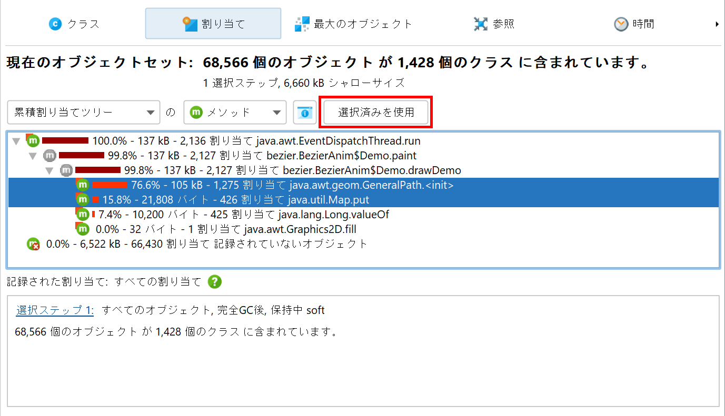The height and width of the screenshot is (416, 725).
Task: Click the 1 選択ステップ, 6,660 kB シャローサイズ text
Action: [304, 83]
